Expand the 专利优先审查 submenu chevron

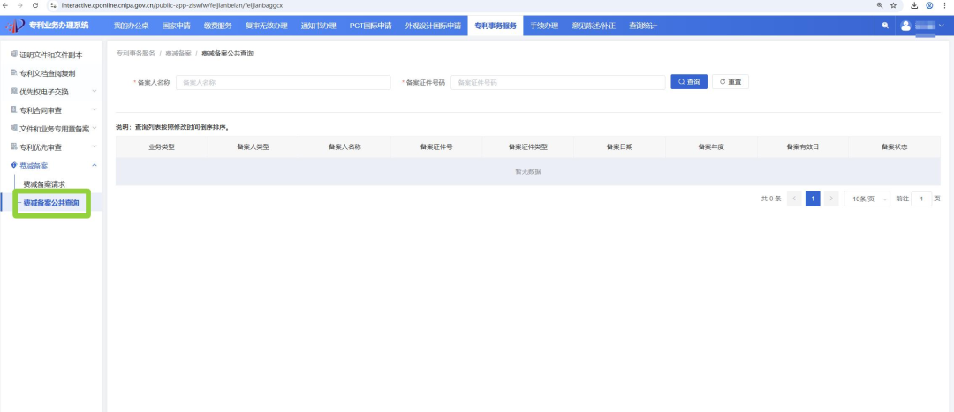point(95,146)
